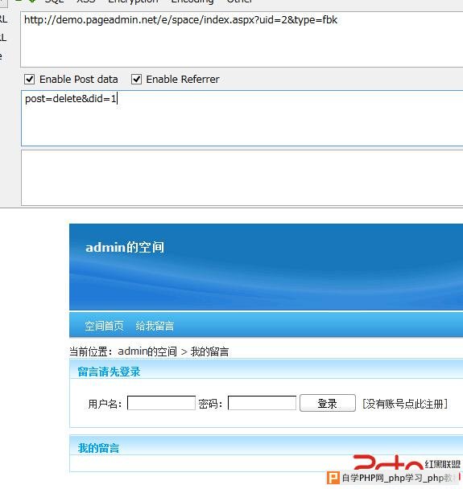This screenshot has height=489, width=463.
Task: Focus the 用户名 username input field
Action: pos(161,403)
